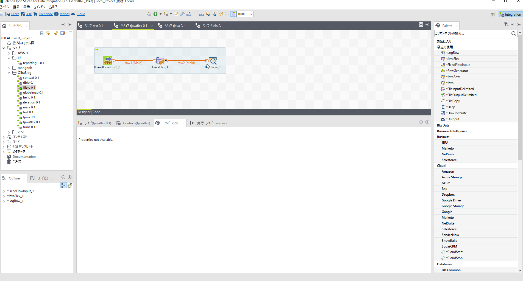Open the zoom level 100% selector

[244, 14]
